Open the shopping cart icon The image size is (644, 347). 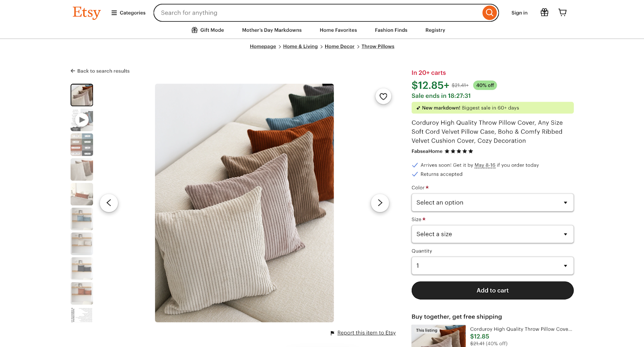click(562, 12)
